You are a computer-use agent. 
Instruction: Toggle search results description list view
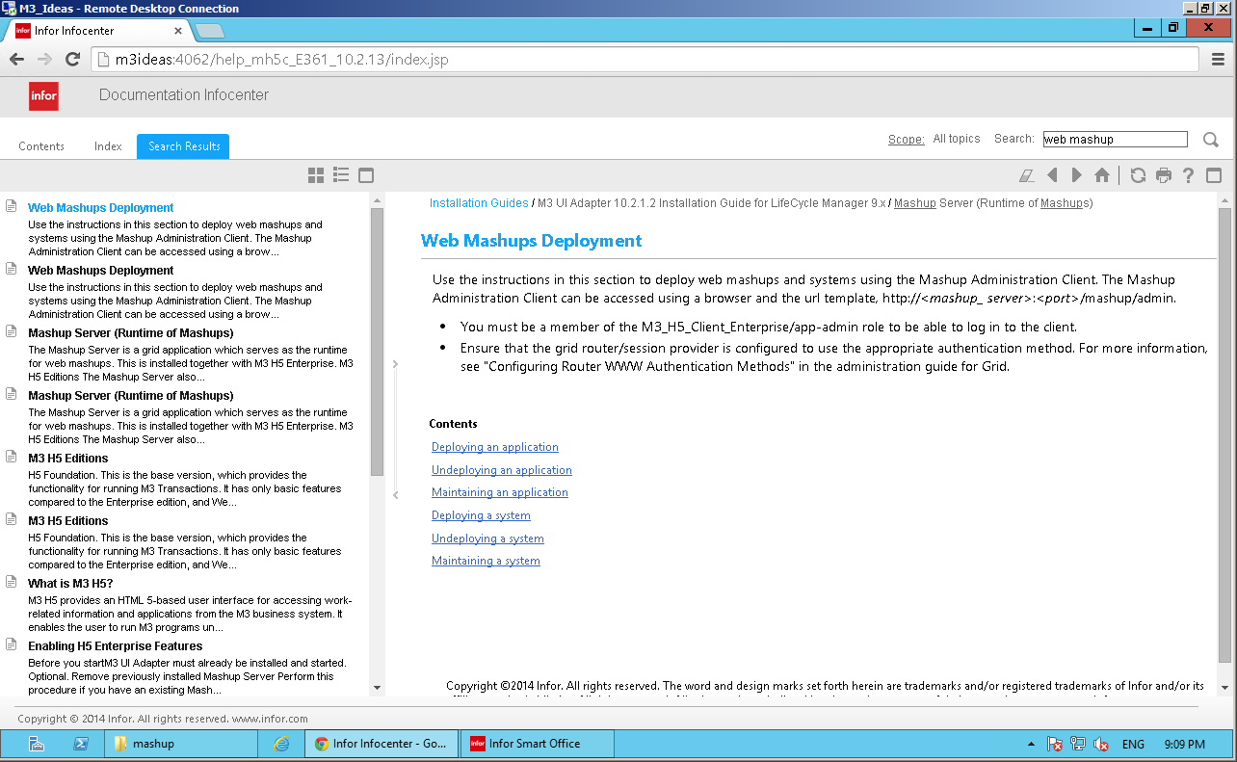pos(341,174)
